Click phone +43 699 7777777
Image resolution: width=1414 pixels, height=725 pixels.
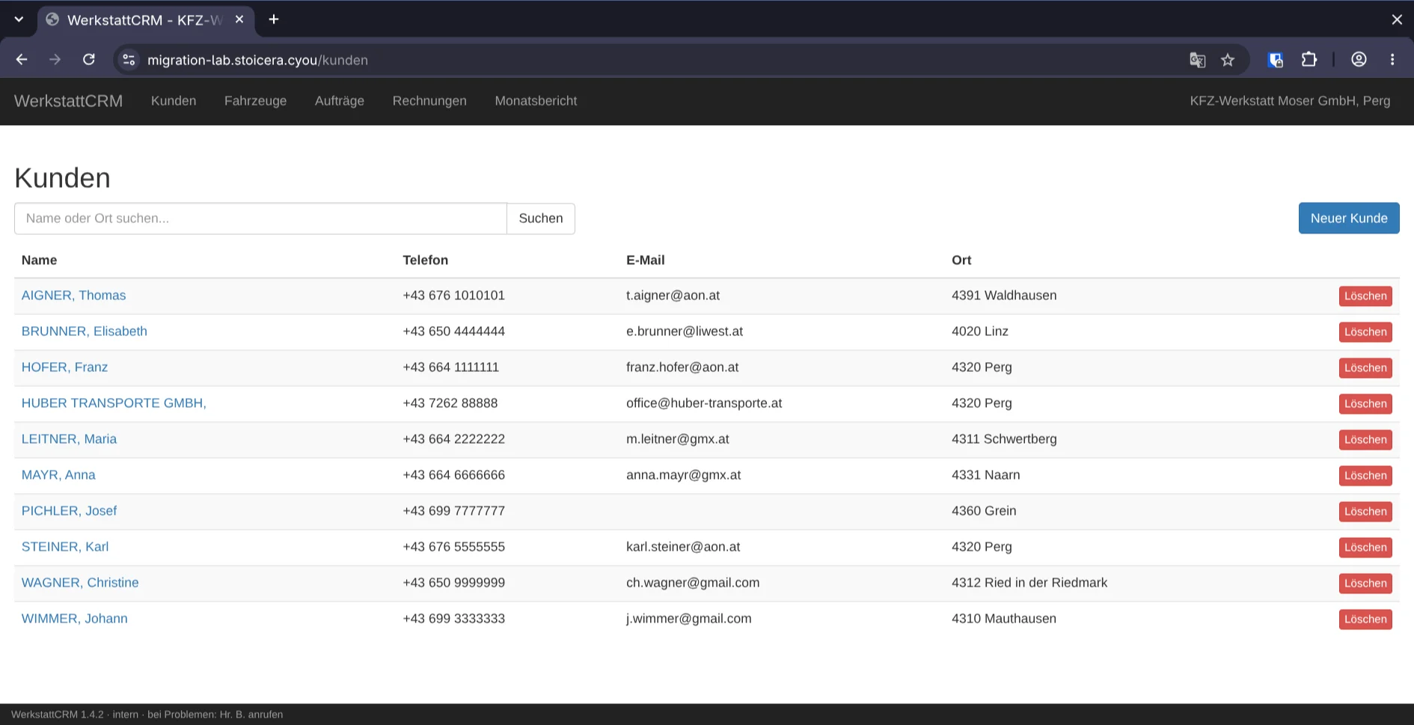click(x=453, y=511)
